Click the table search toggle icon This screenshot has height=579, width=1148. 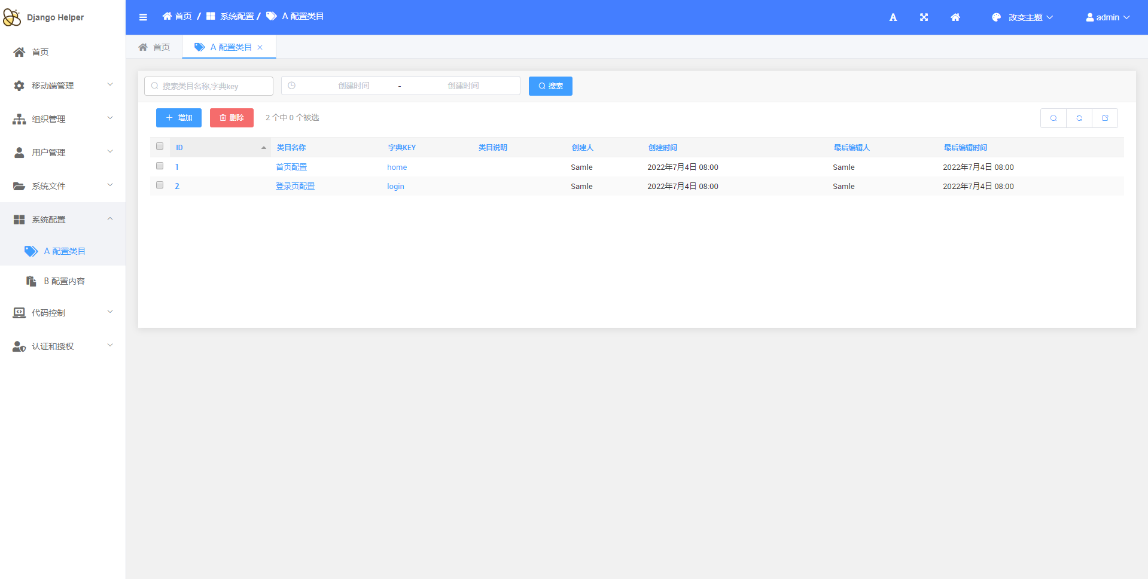1053,118
